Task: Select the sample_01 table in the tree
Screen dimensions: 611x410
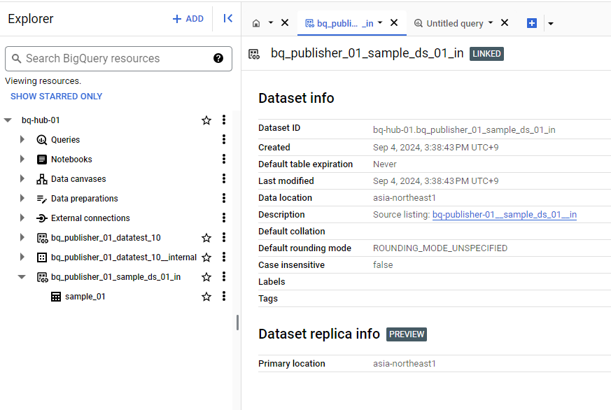Action: click(85, 297)
